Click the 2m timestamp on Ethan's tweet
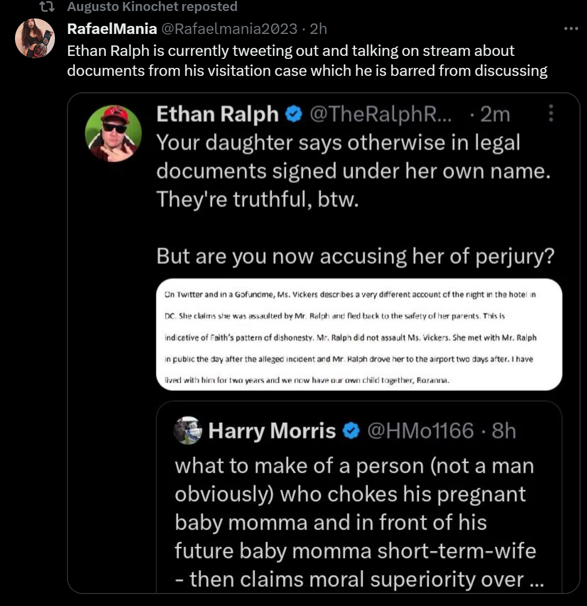The image size is (587, 606). point(495,115)
